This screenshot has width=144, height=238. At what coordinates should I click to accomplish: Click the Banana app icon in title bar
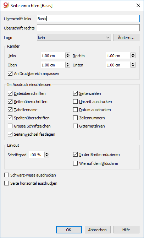tap(6, 6)
